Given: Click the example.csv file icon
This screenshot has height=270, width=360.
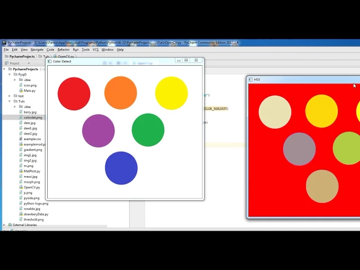Looking at the screenshot, I should click(x=21, y=139).
